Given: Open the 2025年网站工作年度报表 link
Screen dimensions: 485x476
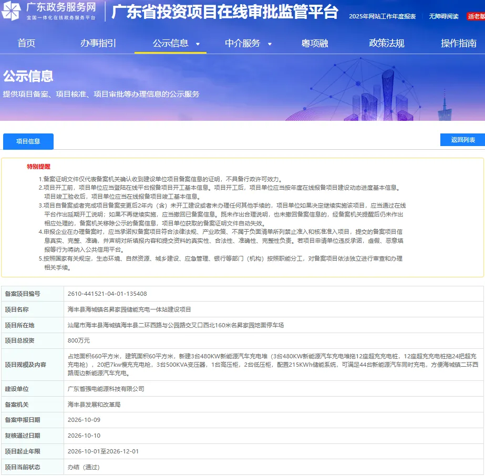Looking at the screenshot, I should tap(383, 16).
